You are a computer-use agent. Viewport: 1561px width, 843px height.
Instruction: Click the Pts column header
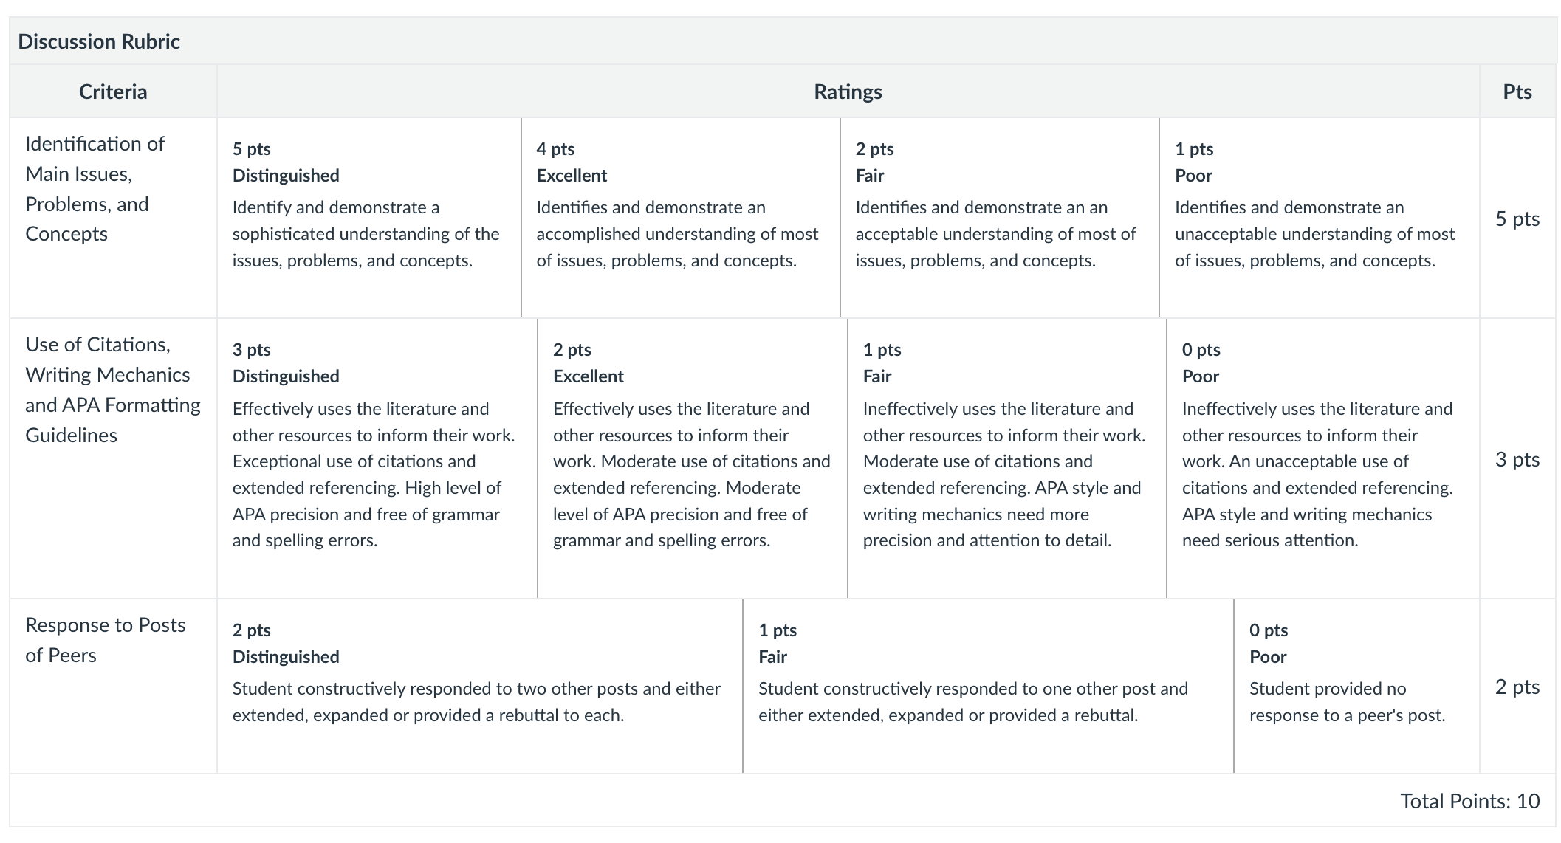[x=1517, y=92]
